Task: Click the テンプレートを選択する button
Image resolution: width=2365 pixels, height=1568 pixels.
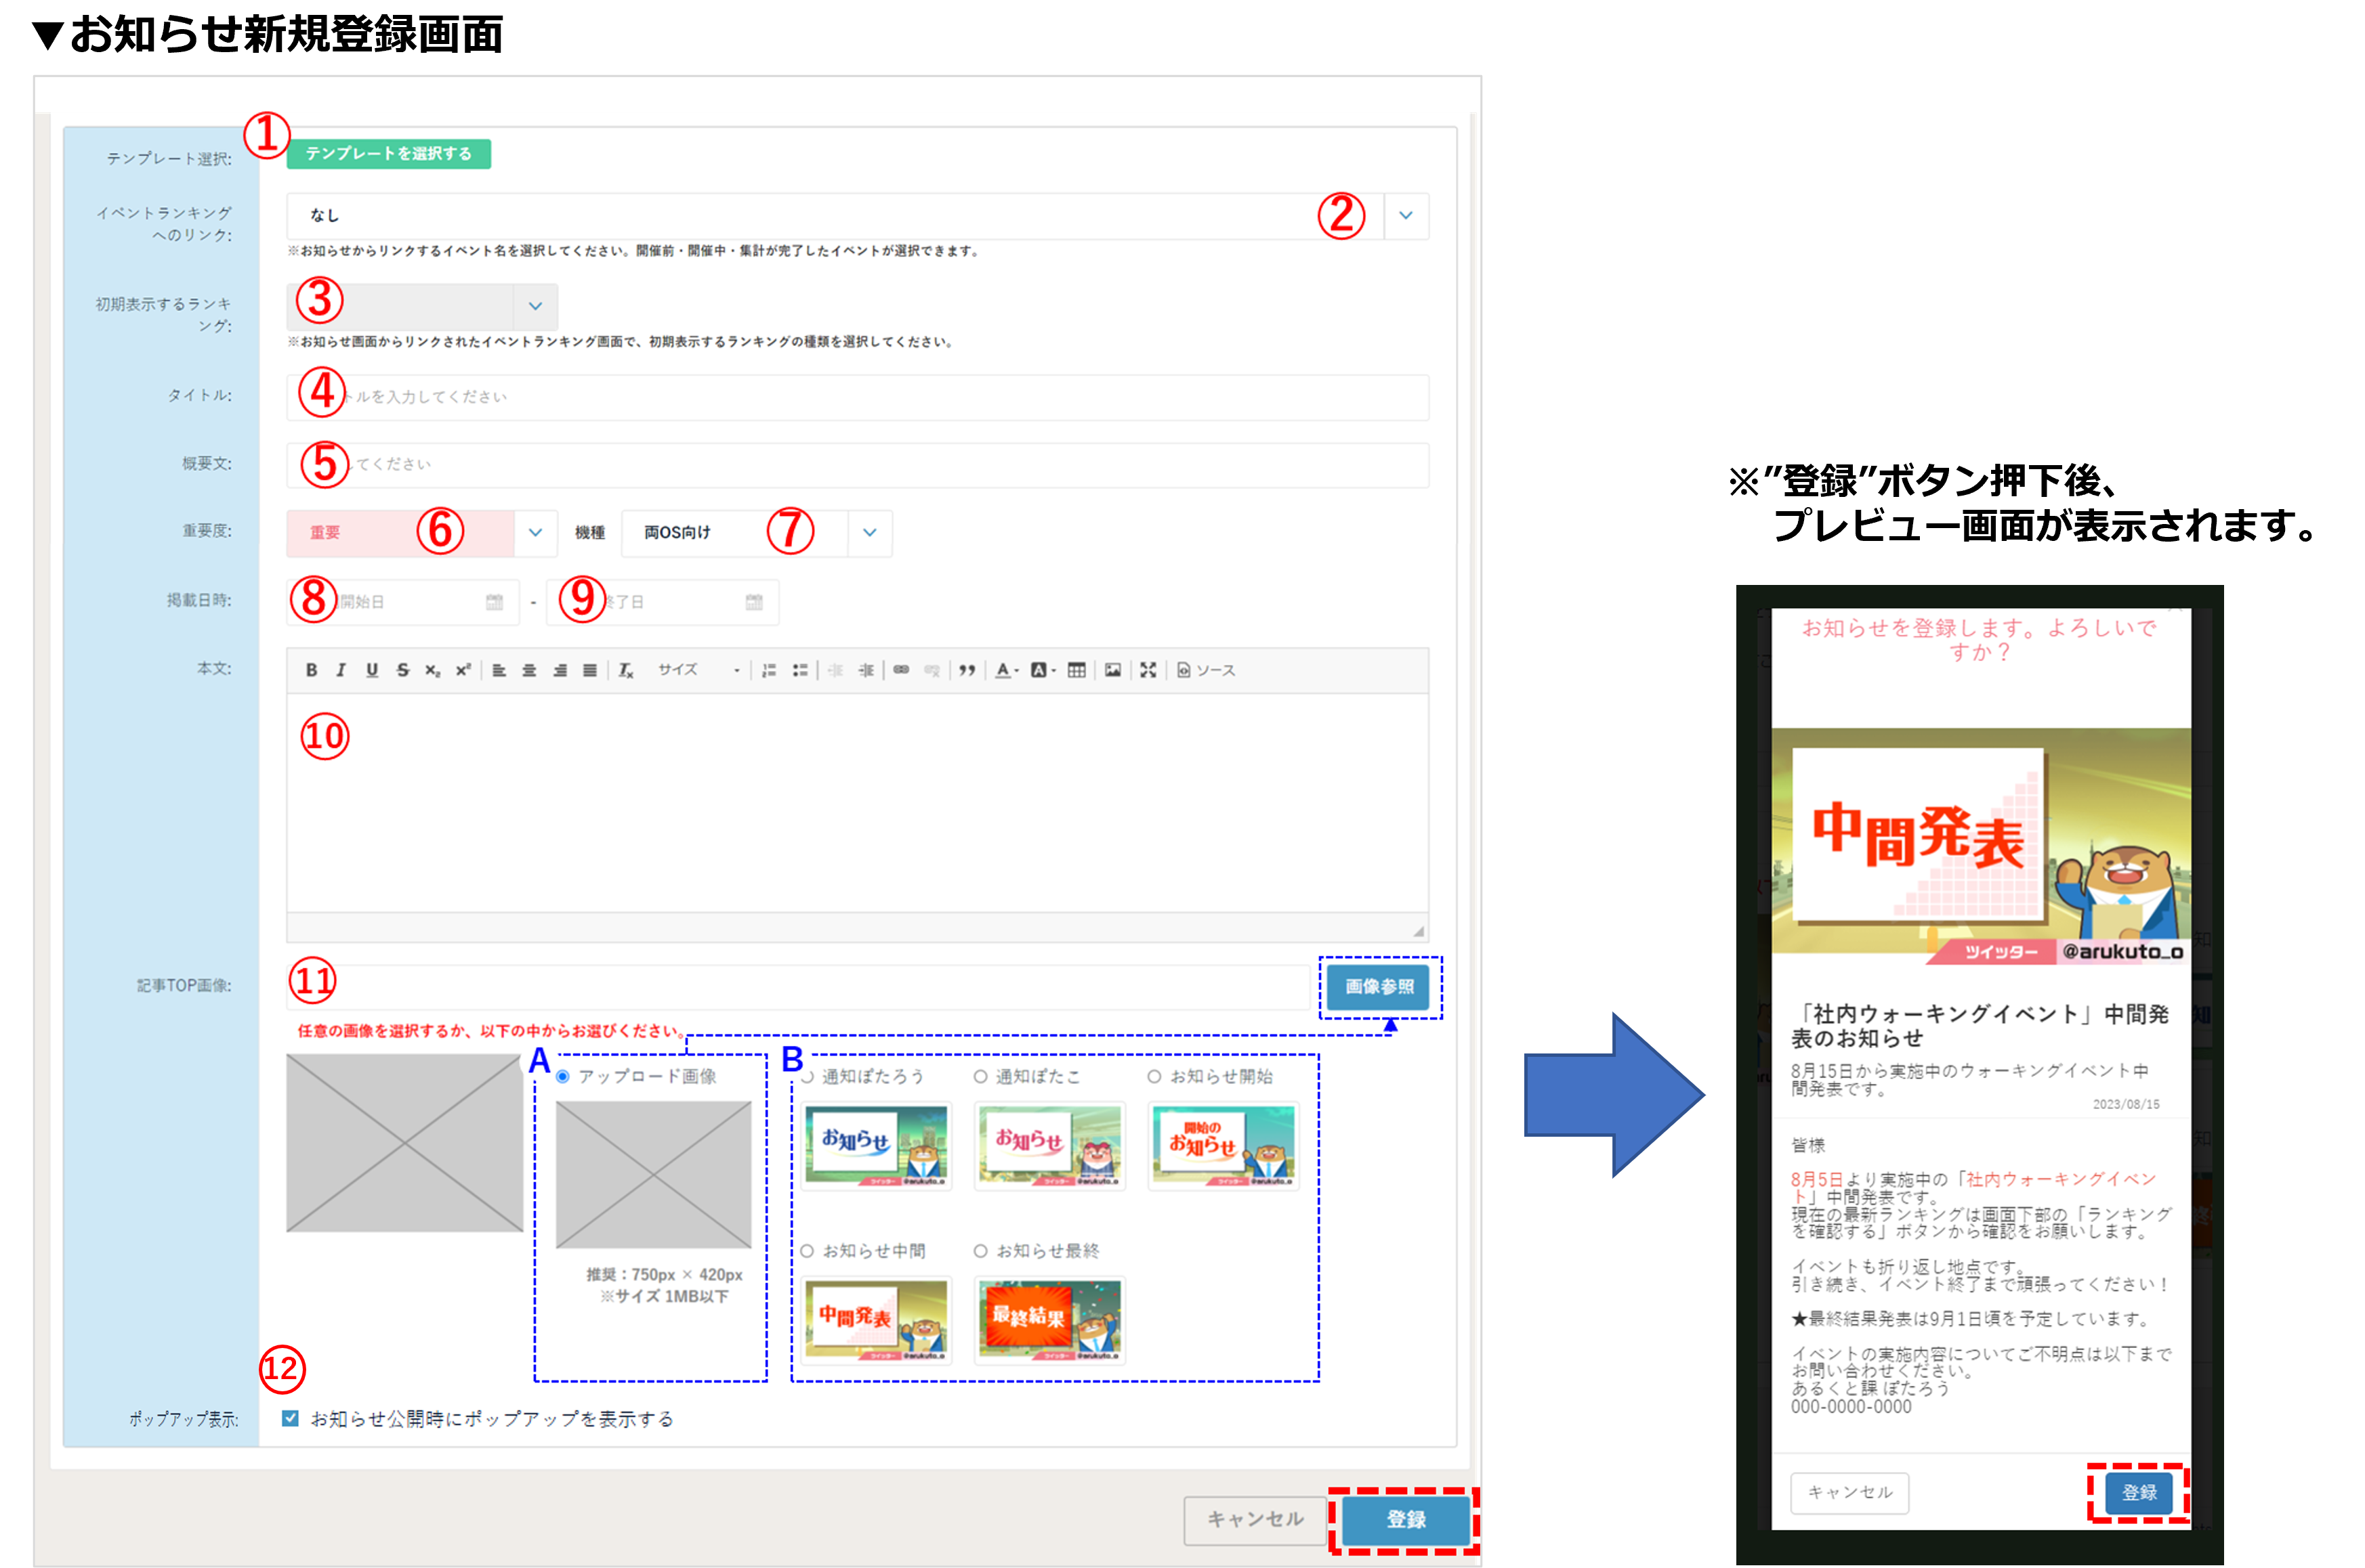Action: [x=388, y=154]
